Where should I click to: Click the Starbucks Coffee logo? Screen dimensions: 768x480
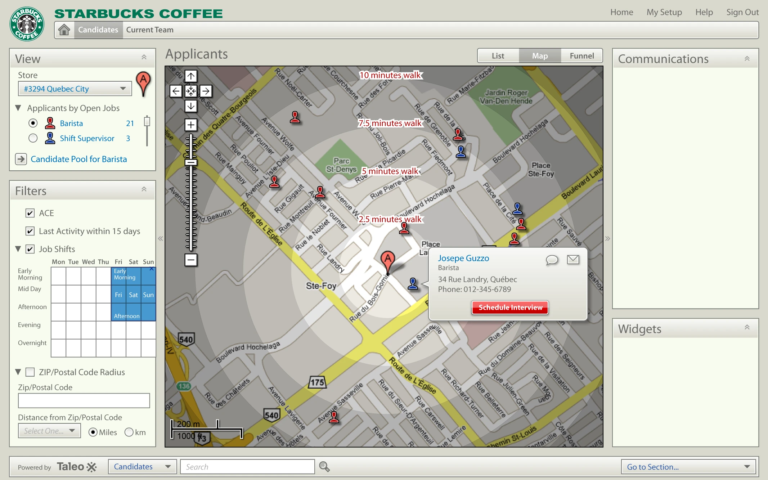(x=27, y=24)
